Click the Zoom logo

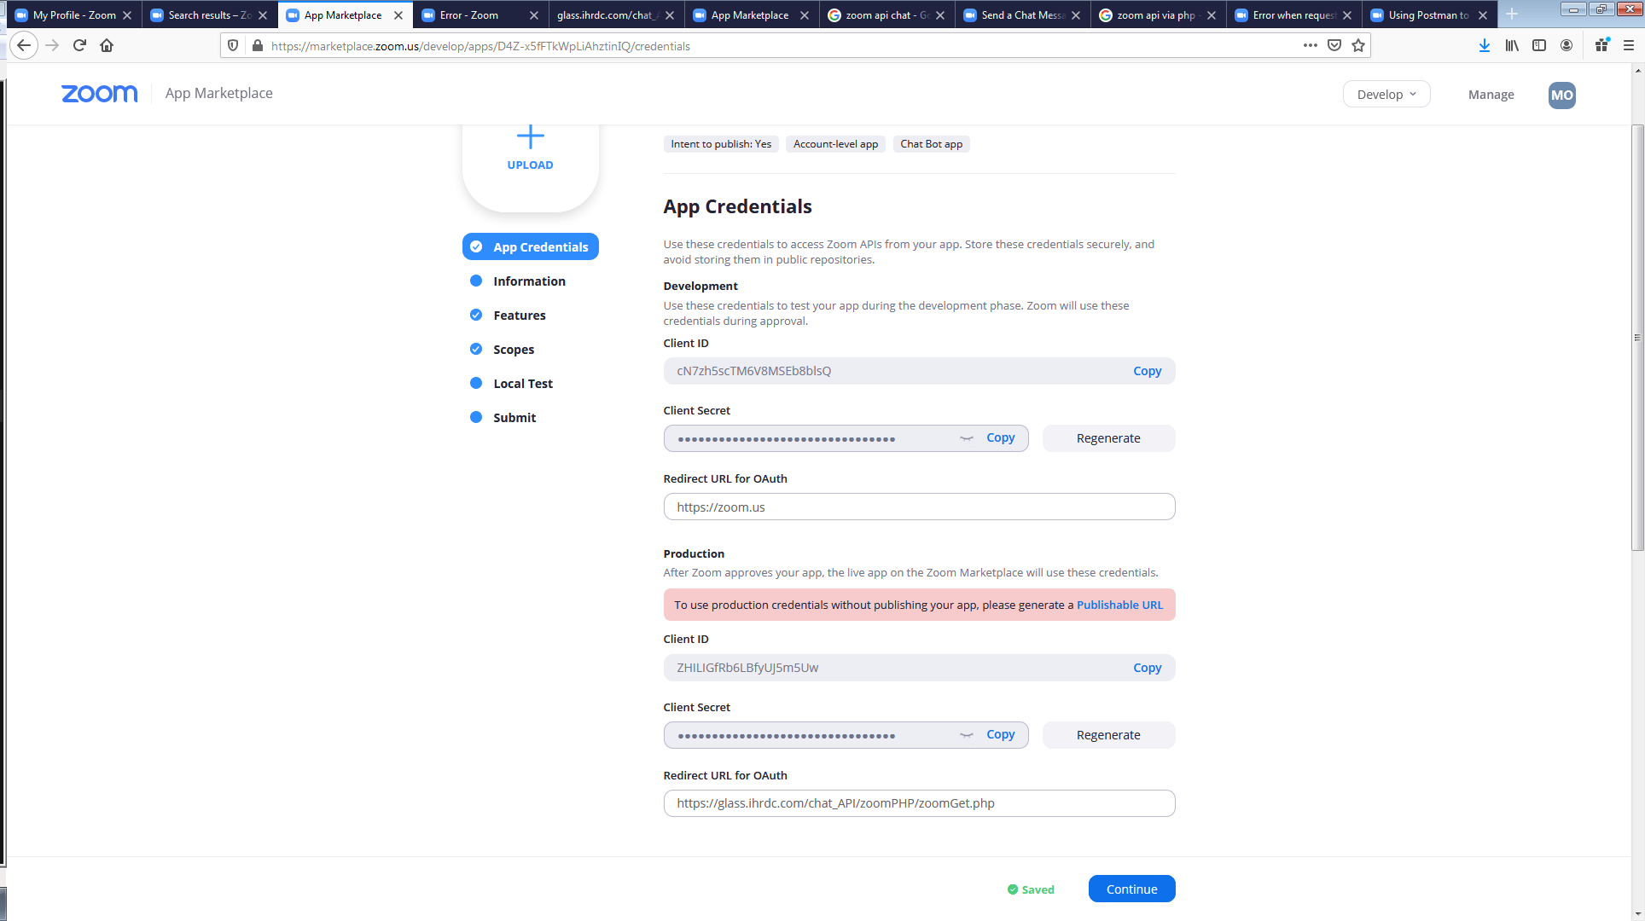[x=99, y=94]
